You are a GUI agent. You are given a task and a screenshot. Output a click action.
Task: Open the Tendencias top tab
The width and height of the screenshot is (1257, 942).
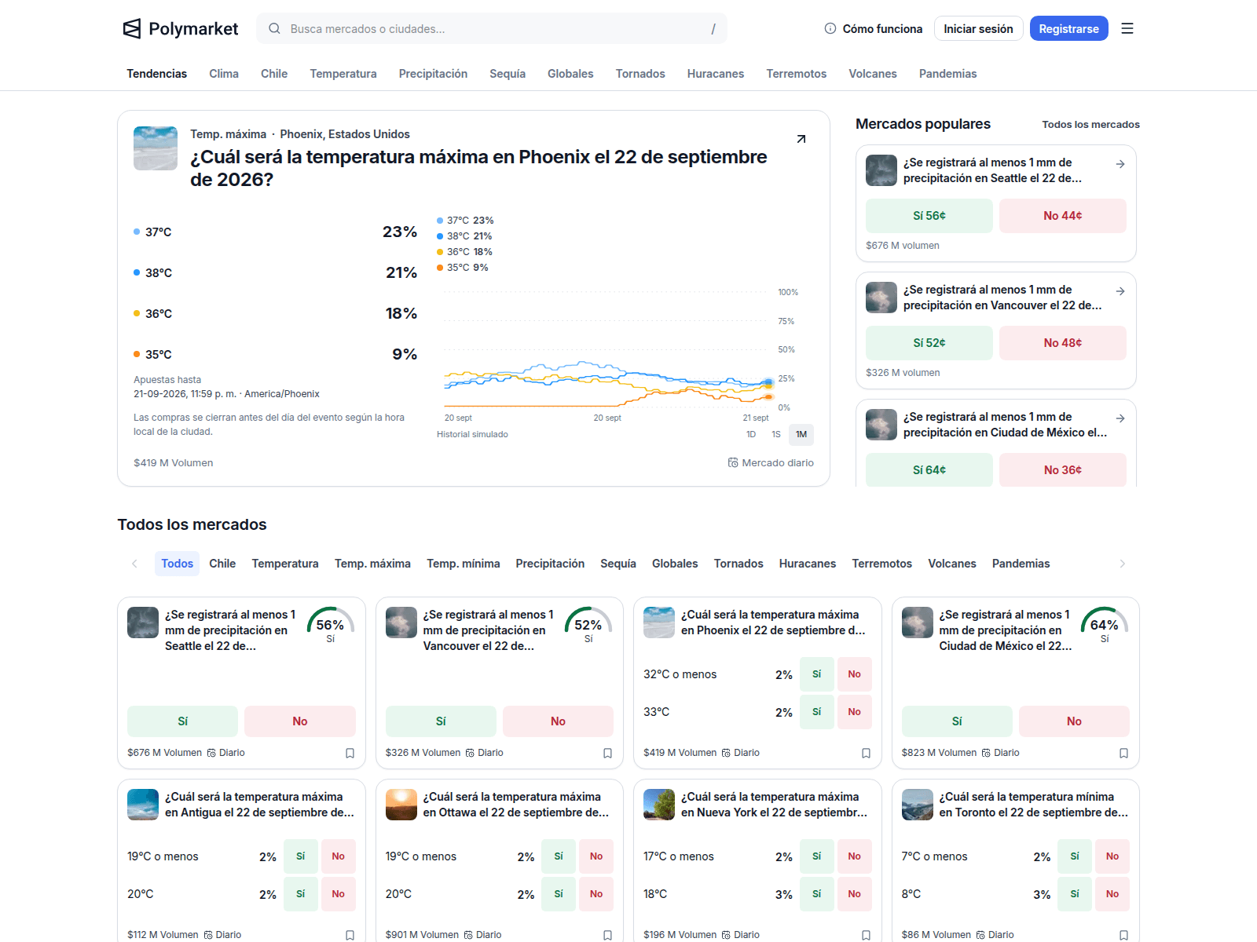point(157,74)
